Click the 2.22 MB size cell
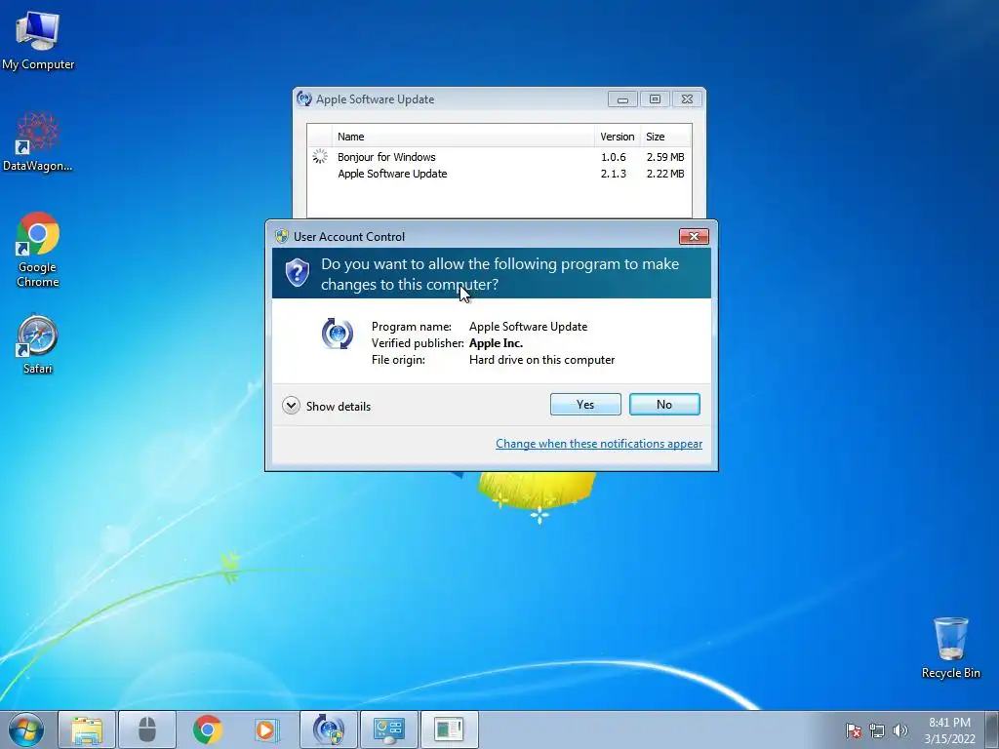The height and width of the screenshot is (749, 999). tap(665, 174)
